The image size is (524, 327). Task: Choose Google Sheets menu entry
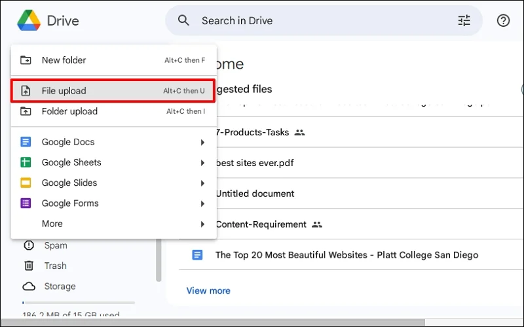click(113, 162)
